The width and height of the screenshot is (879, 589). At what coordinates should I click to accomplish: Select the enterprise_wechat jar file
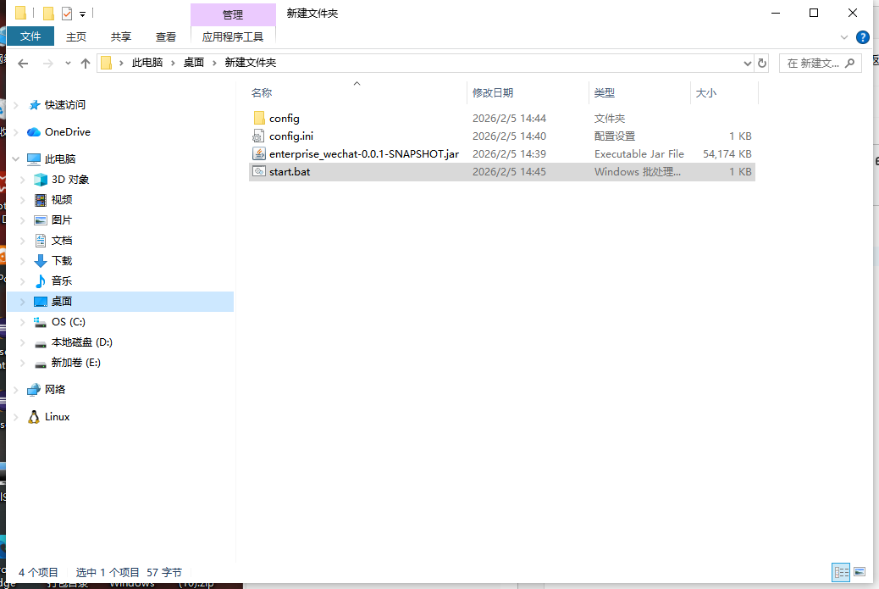click(363, 154)
